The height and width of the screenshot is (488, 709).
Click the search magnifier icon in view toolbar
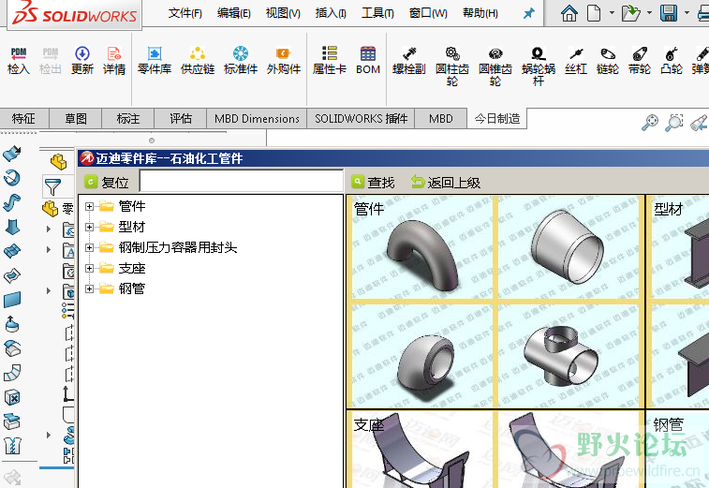point(650,123)
